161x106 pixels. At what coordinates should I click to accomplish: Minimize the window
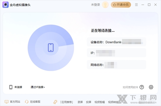click(x=143, y=5)
